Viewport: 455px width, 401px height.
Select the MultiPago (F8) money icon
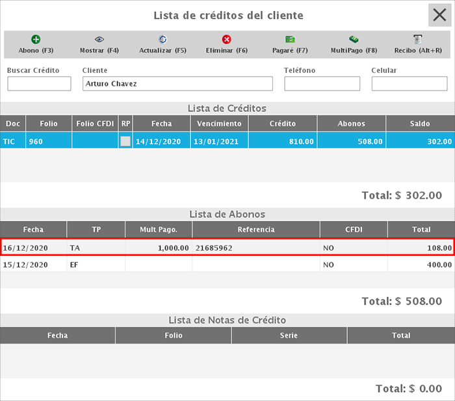tap(354, 40)
